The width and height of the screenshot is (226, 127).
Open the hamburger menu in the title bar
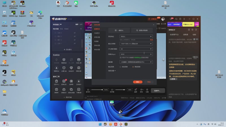click(x=184, y=19)
